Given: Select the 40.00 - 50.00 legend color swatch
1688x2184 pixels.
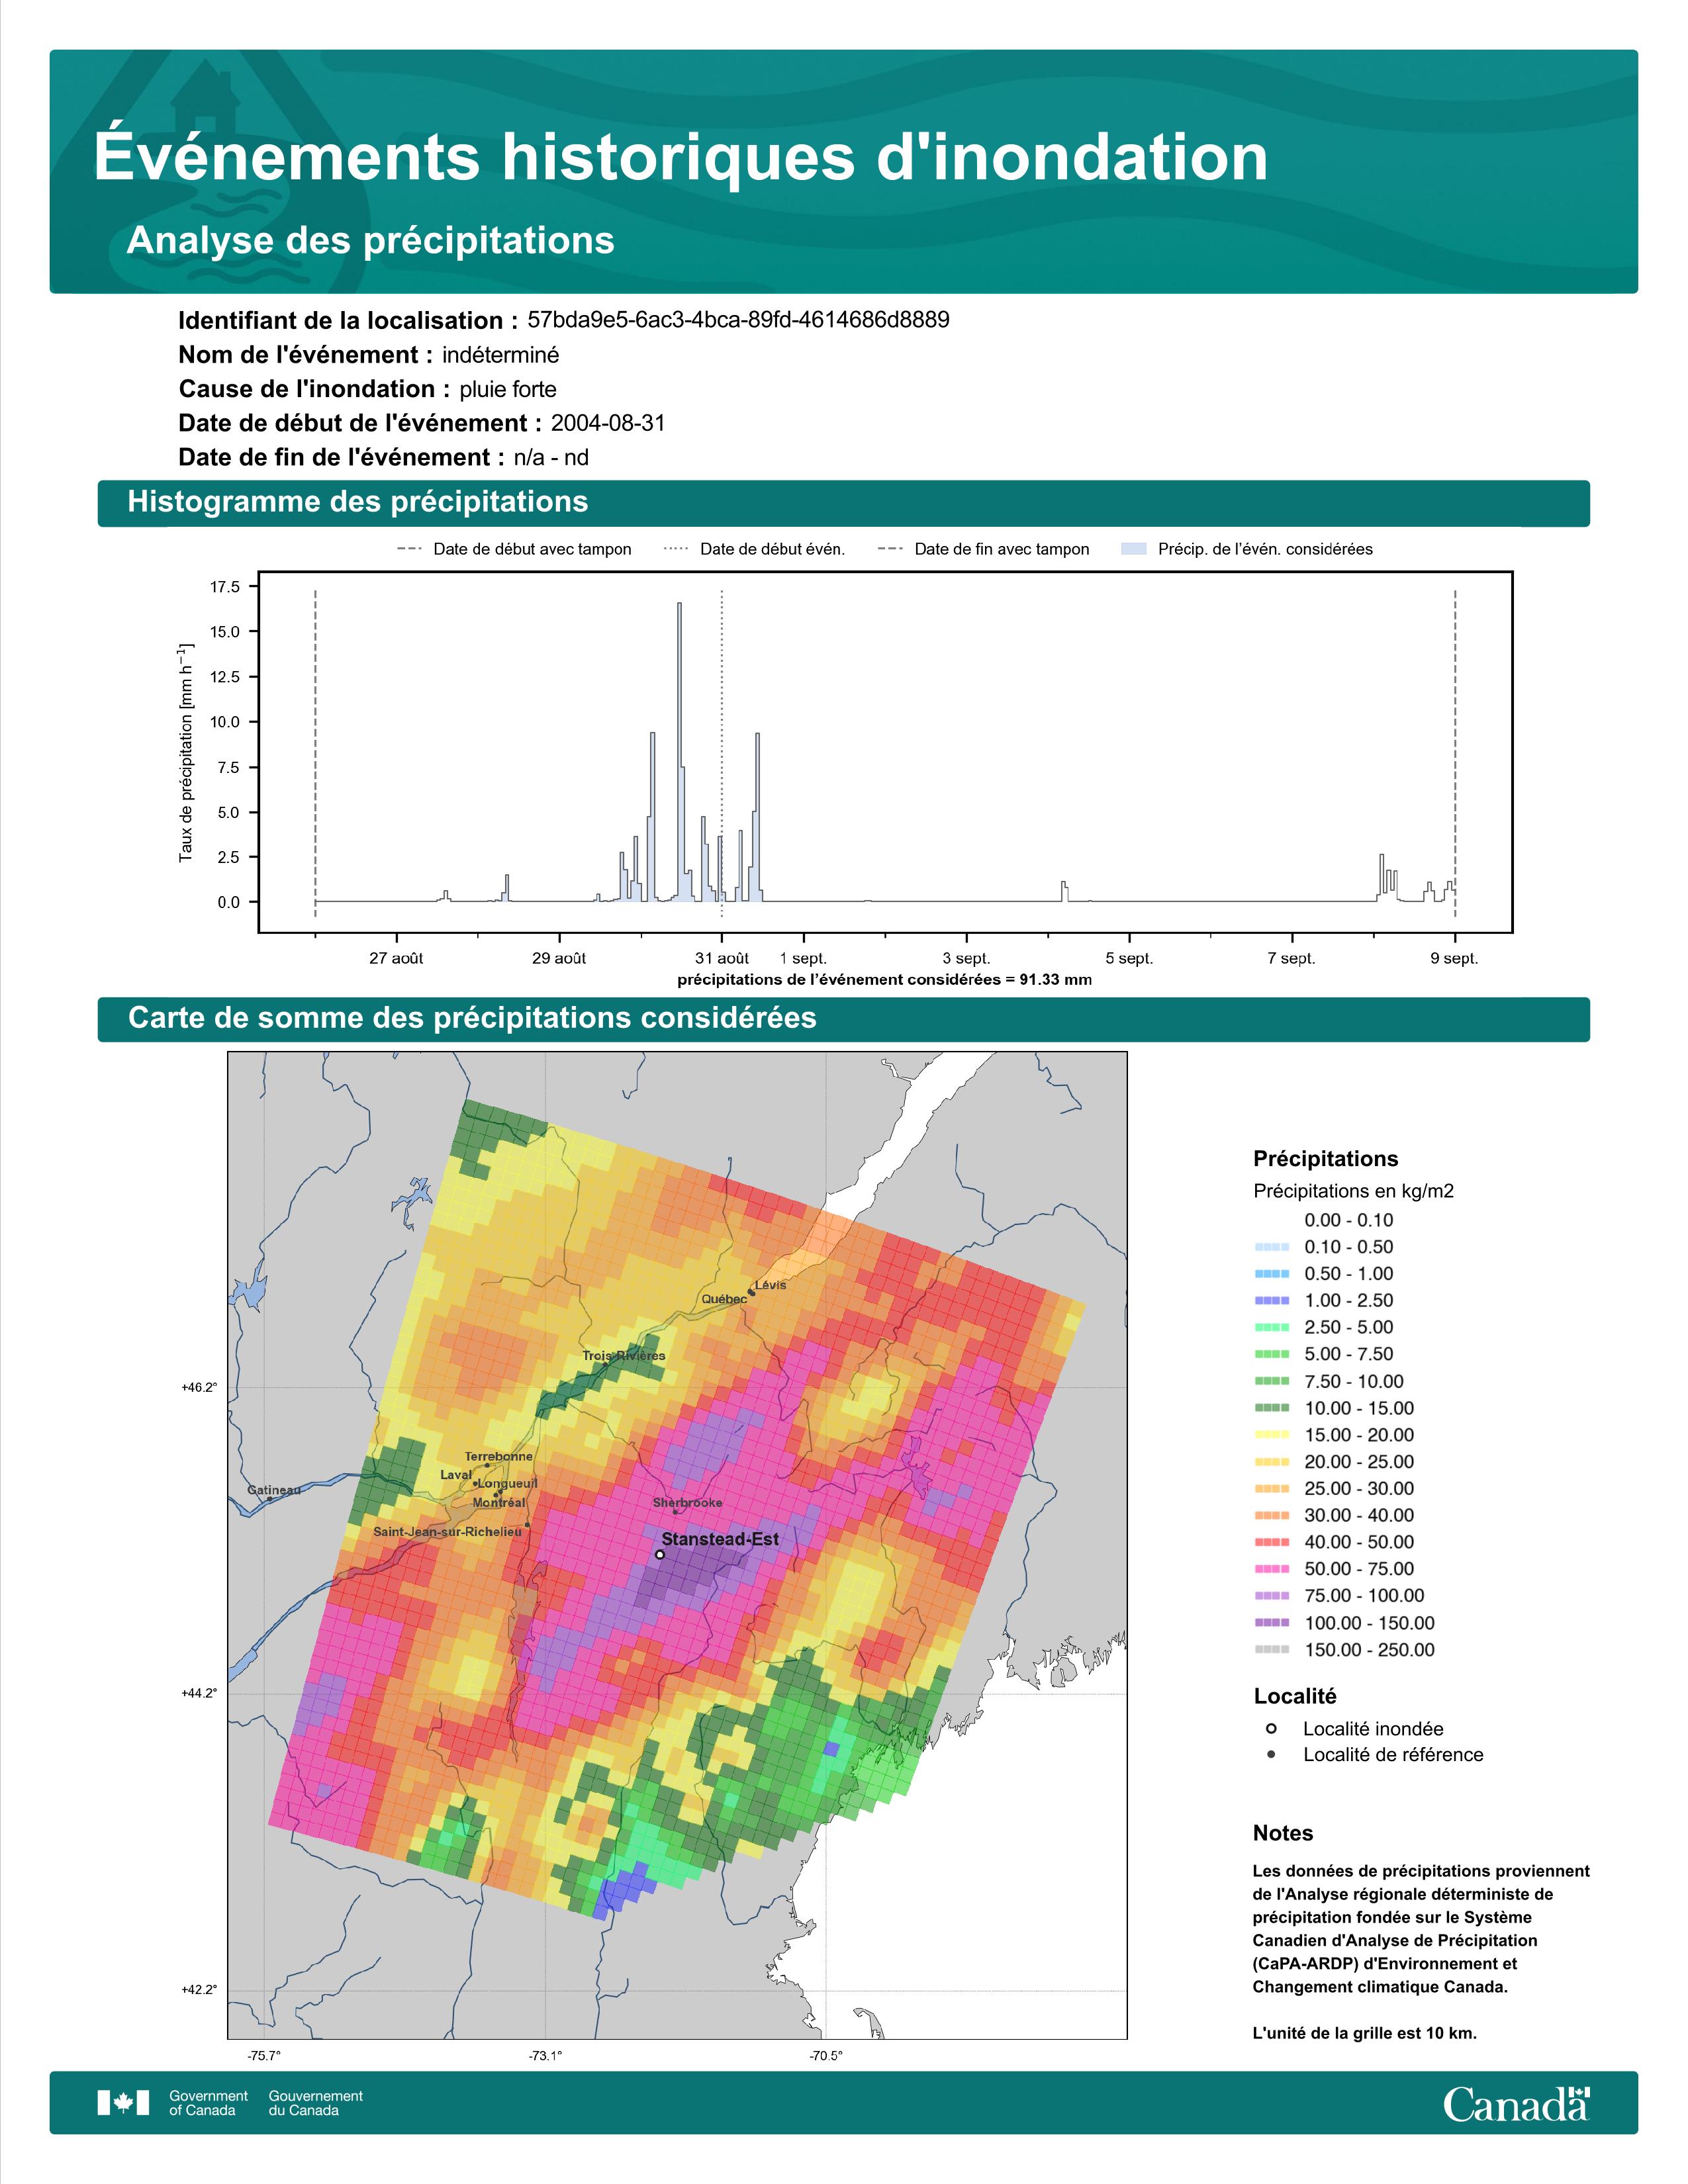Looking at the screenshot, I should pos(1272,1542).
